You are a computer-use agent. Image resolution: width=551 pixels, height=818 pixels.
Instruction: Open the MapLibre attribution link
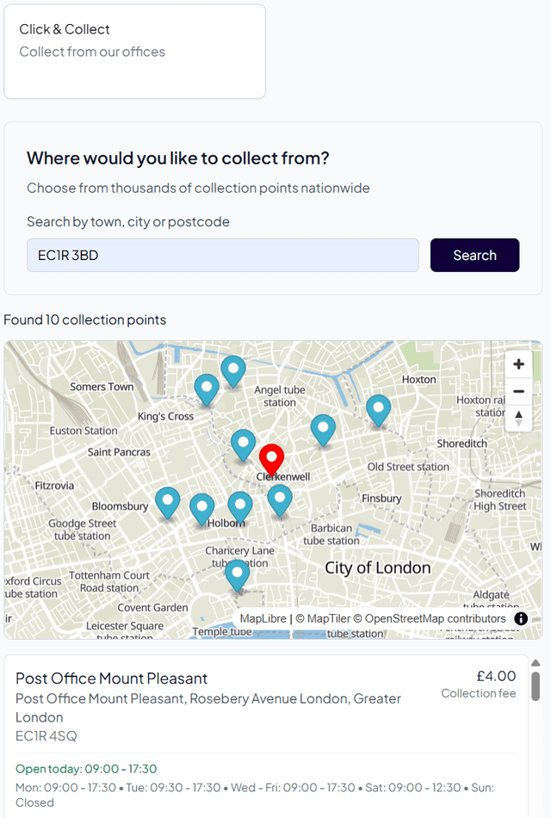263,618
